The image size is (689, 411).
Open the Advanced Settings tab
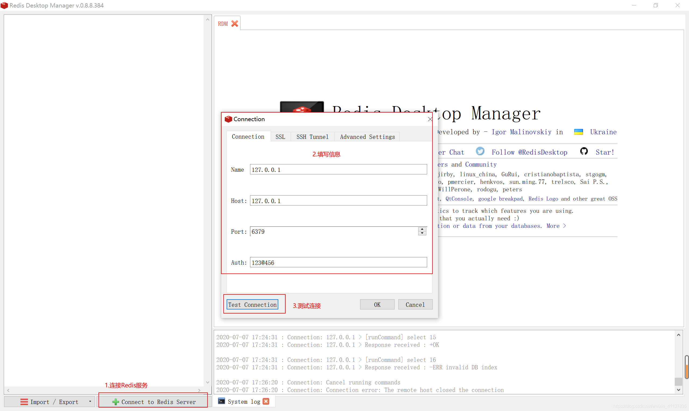coord(367,137)
